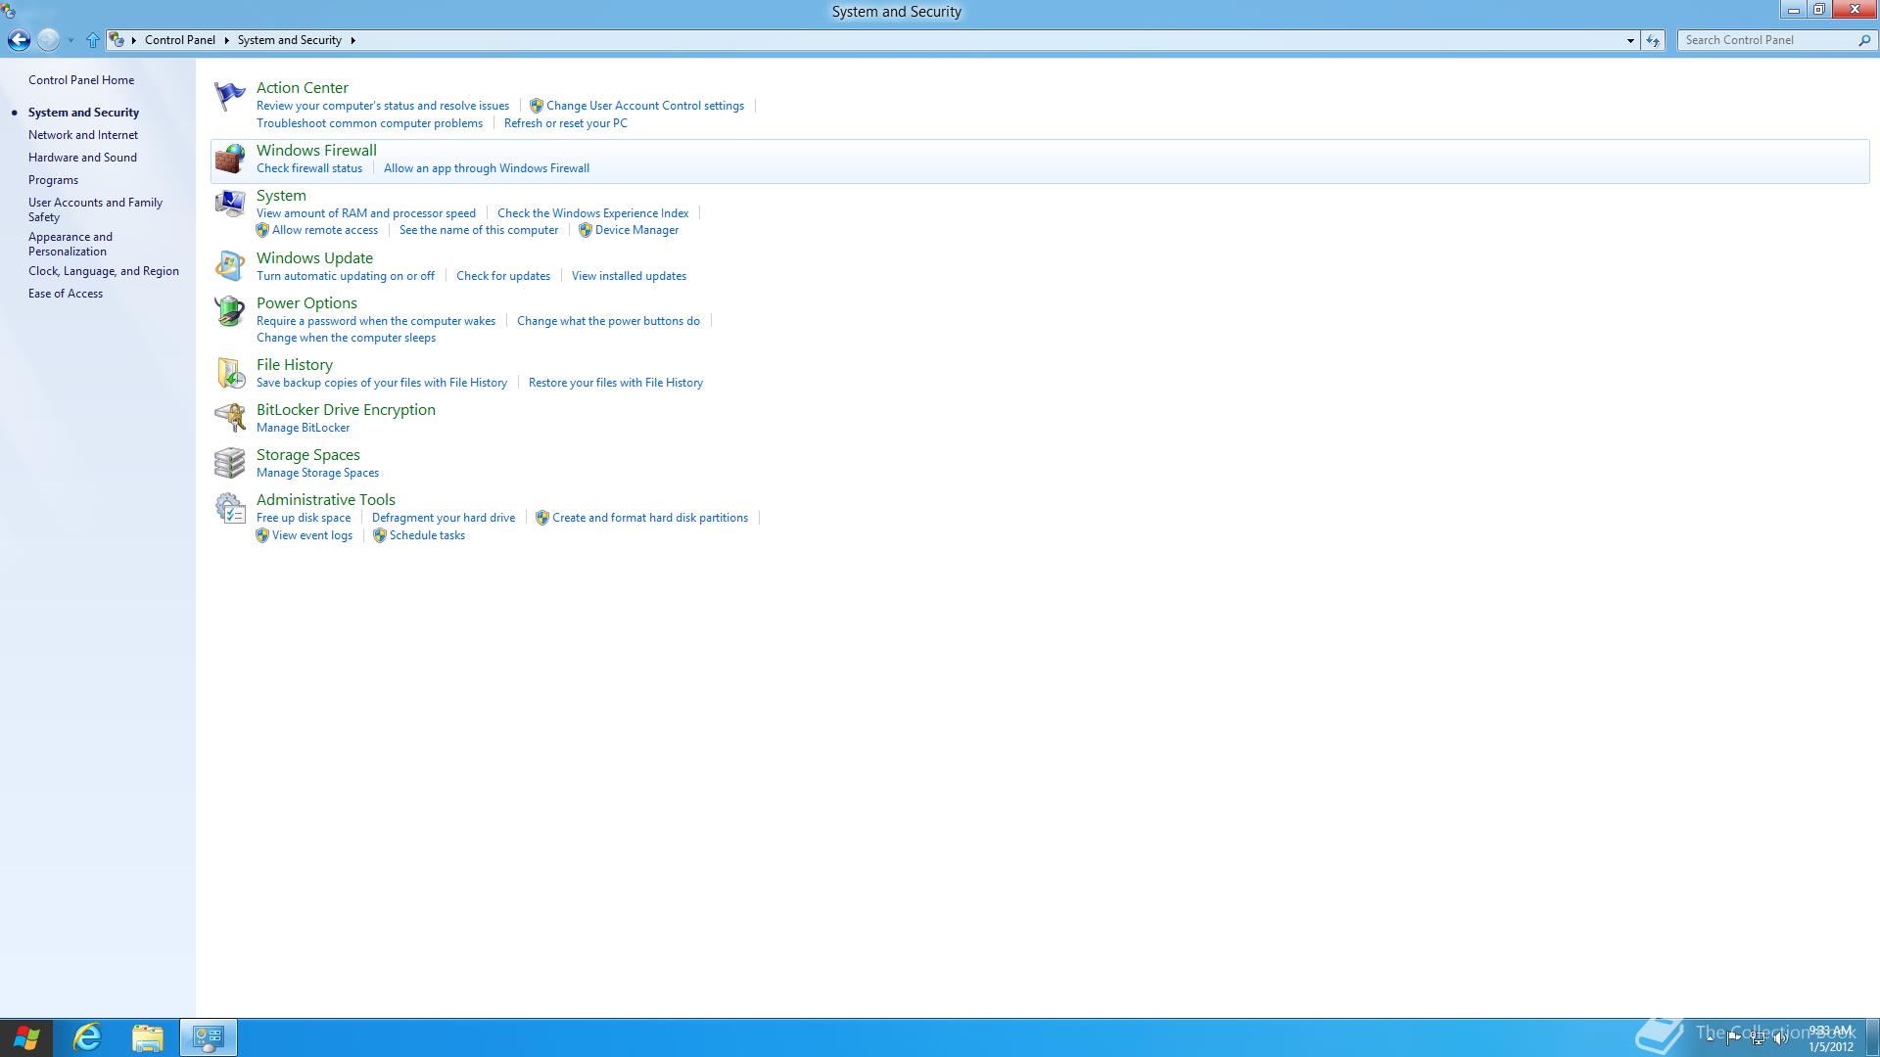Screen dimensions: 1880x1057
Task: Click Allow remote access
Action: point(325,230)
